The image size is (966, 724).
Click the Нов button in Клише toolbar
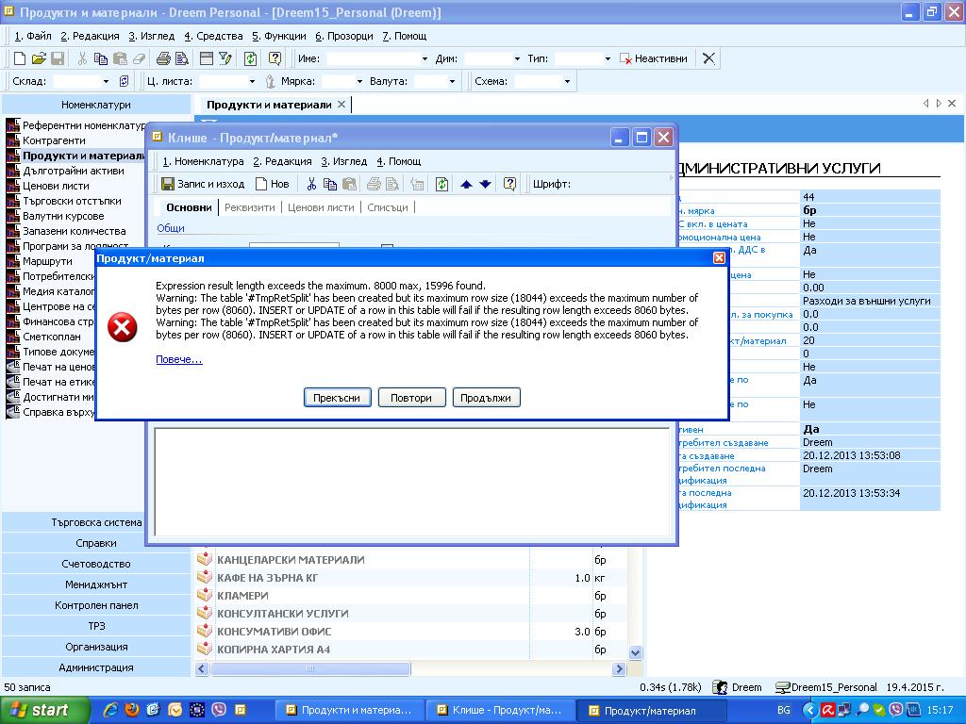pyautogui.click(x=273, y=184)
